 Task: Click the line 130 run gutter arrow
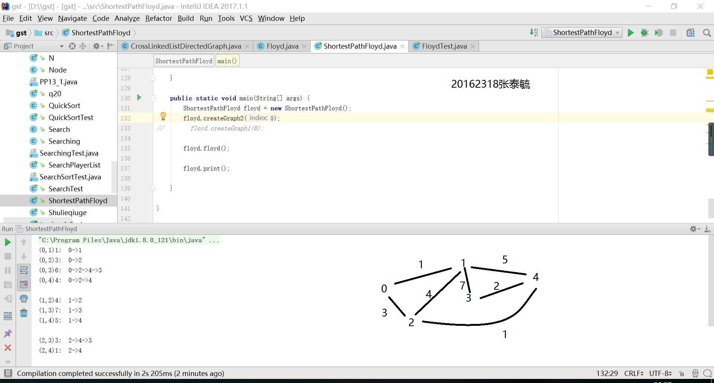click(x=139, y=98)
